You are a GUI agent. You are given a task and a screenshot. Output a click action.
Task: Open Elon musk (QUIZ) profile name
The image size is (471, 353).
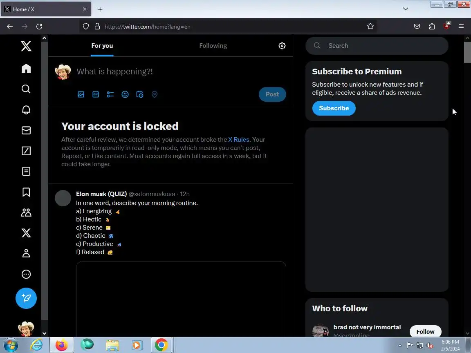[101, 194]
